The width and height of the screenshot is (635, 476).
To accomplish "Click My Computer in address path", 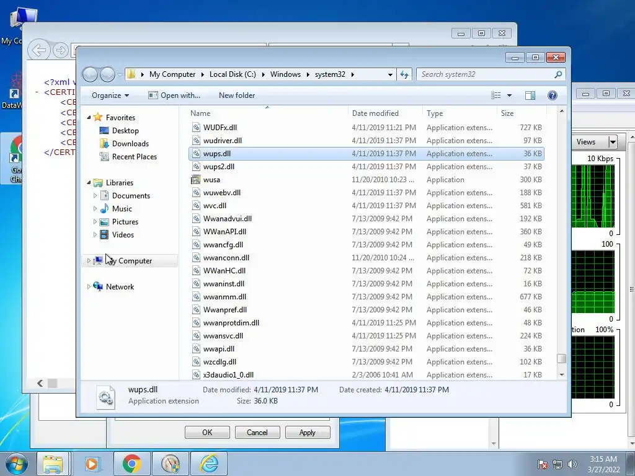I will tap(172, 74).
